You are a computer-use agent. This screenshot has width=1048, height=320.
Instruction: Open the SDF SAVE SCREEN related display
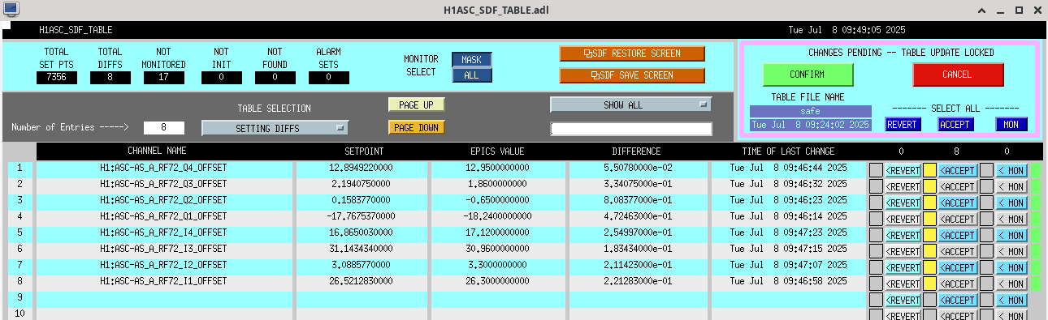click(x=632, y=75)
